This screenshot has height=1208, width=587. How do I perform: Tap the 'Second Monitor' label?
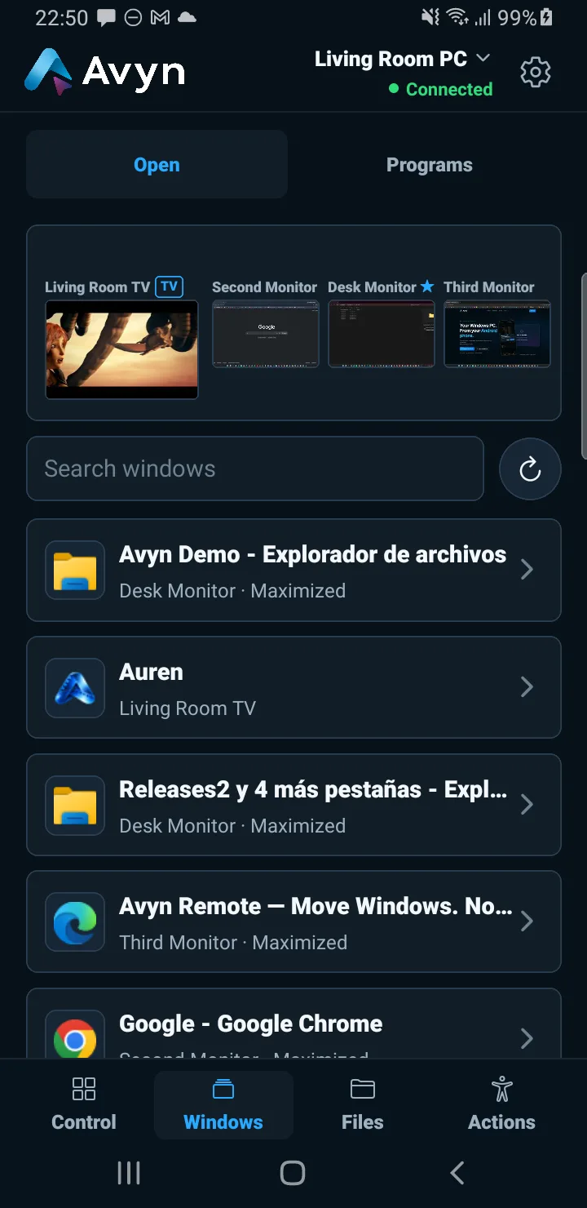pos(264,287)
